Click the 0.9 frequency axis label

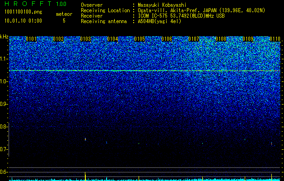4,104
